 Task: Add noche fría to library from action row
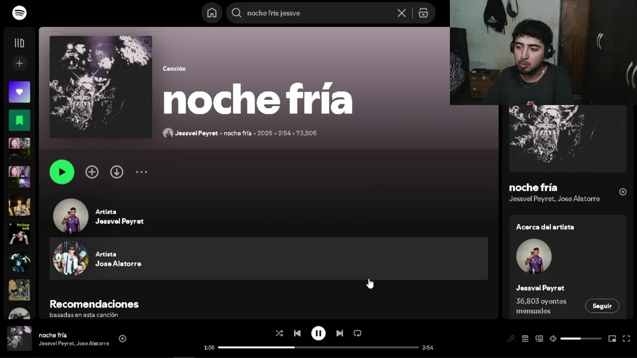pyautogui.click(x=92, y=172)
